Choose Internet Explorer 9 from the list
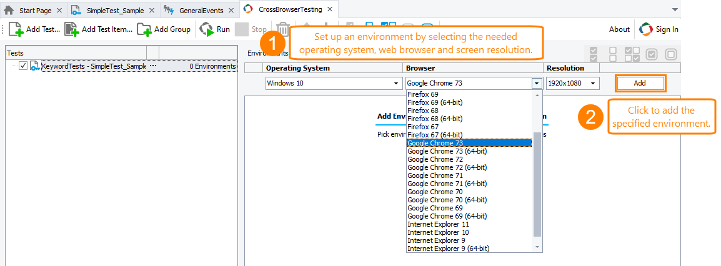The image size is (721, 266). tap(469, 240)
